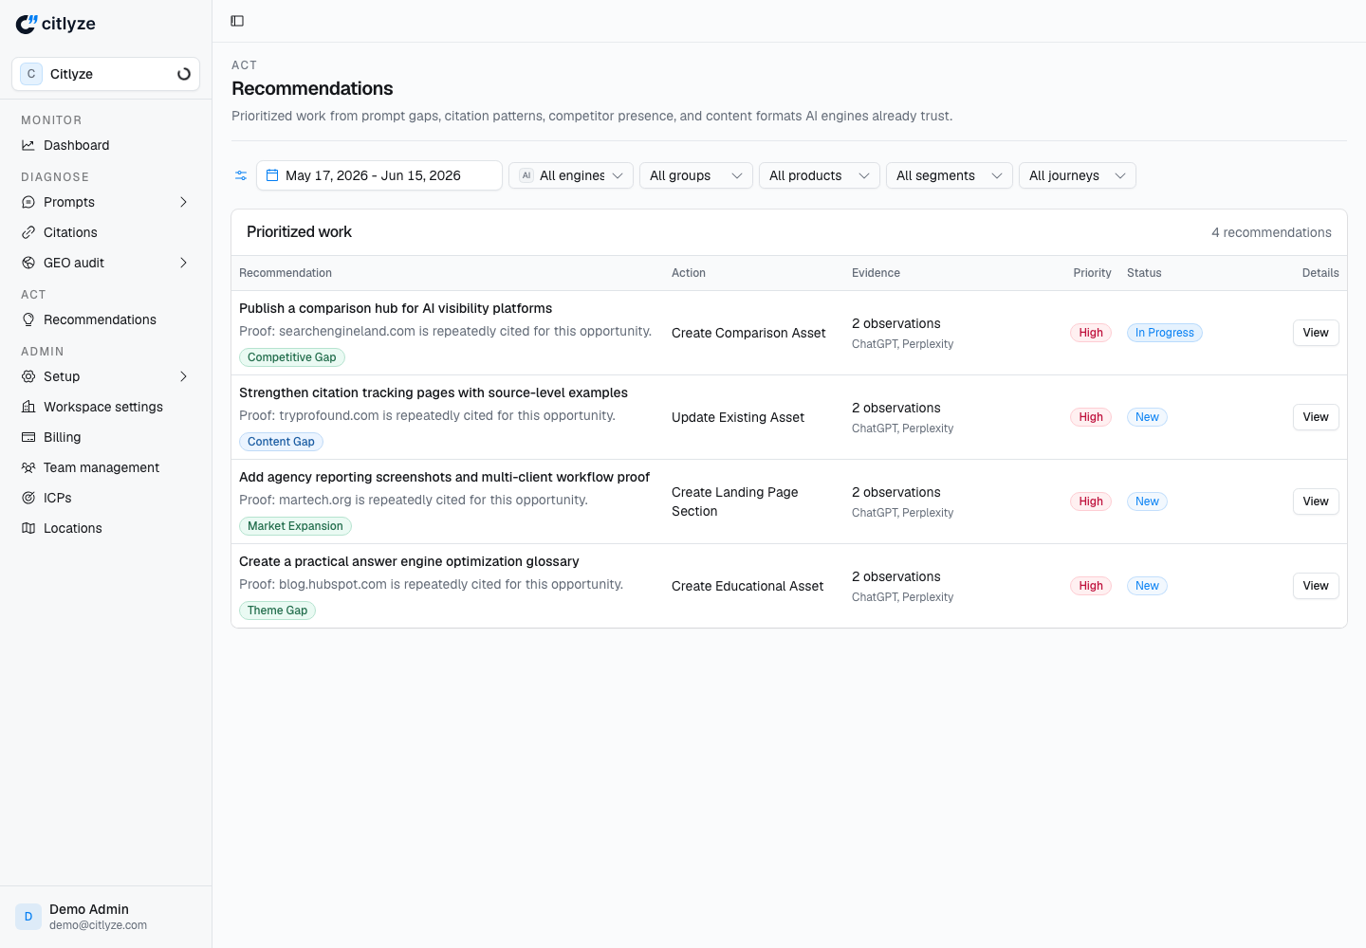The width and height of the screenshot is (1366, 948).
Task: Expand the Prompts submenu chevron
Action: pos(183,202)
